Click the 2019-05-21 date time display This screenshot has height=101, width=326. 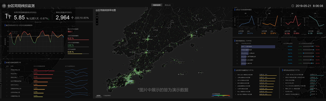pos(309,6)
